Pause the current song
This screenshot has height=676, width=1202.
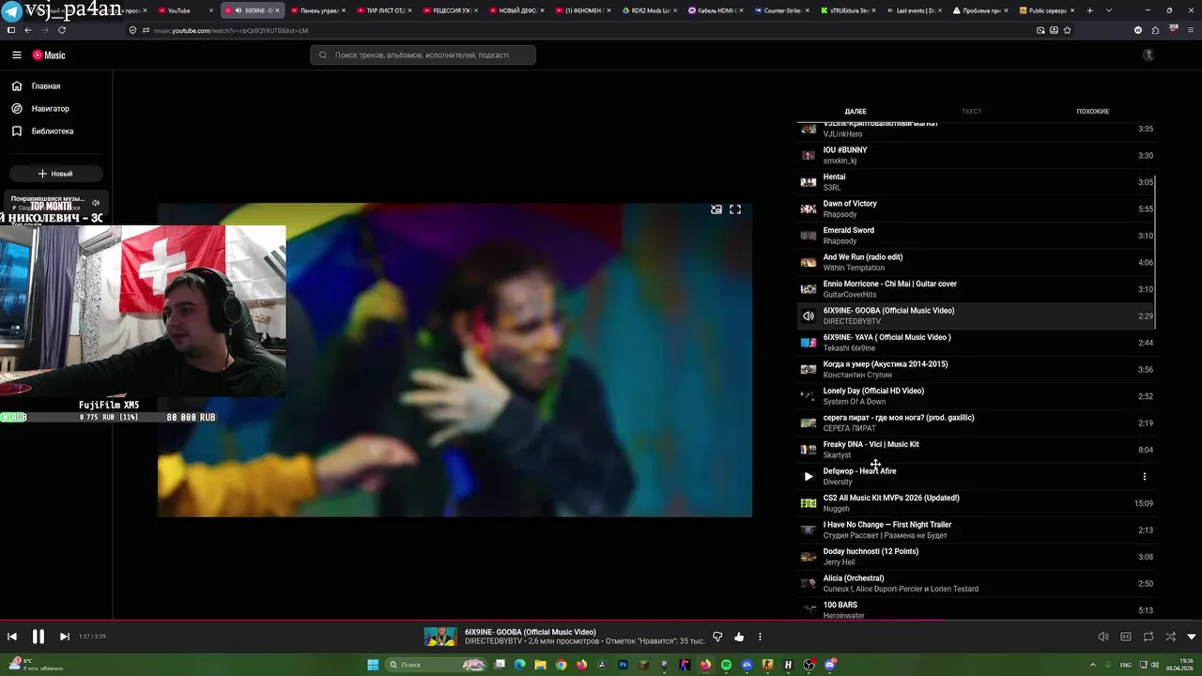pyautogui.click(x=39, y=637)
